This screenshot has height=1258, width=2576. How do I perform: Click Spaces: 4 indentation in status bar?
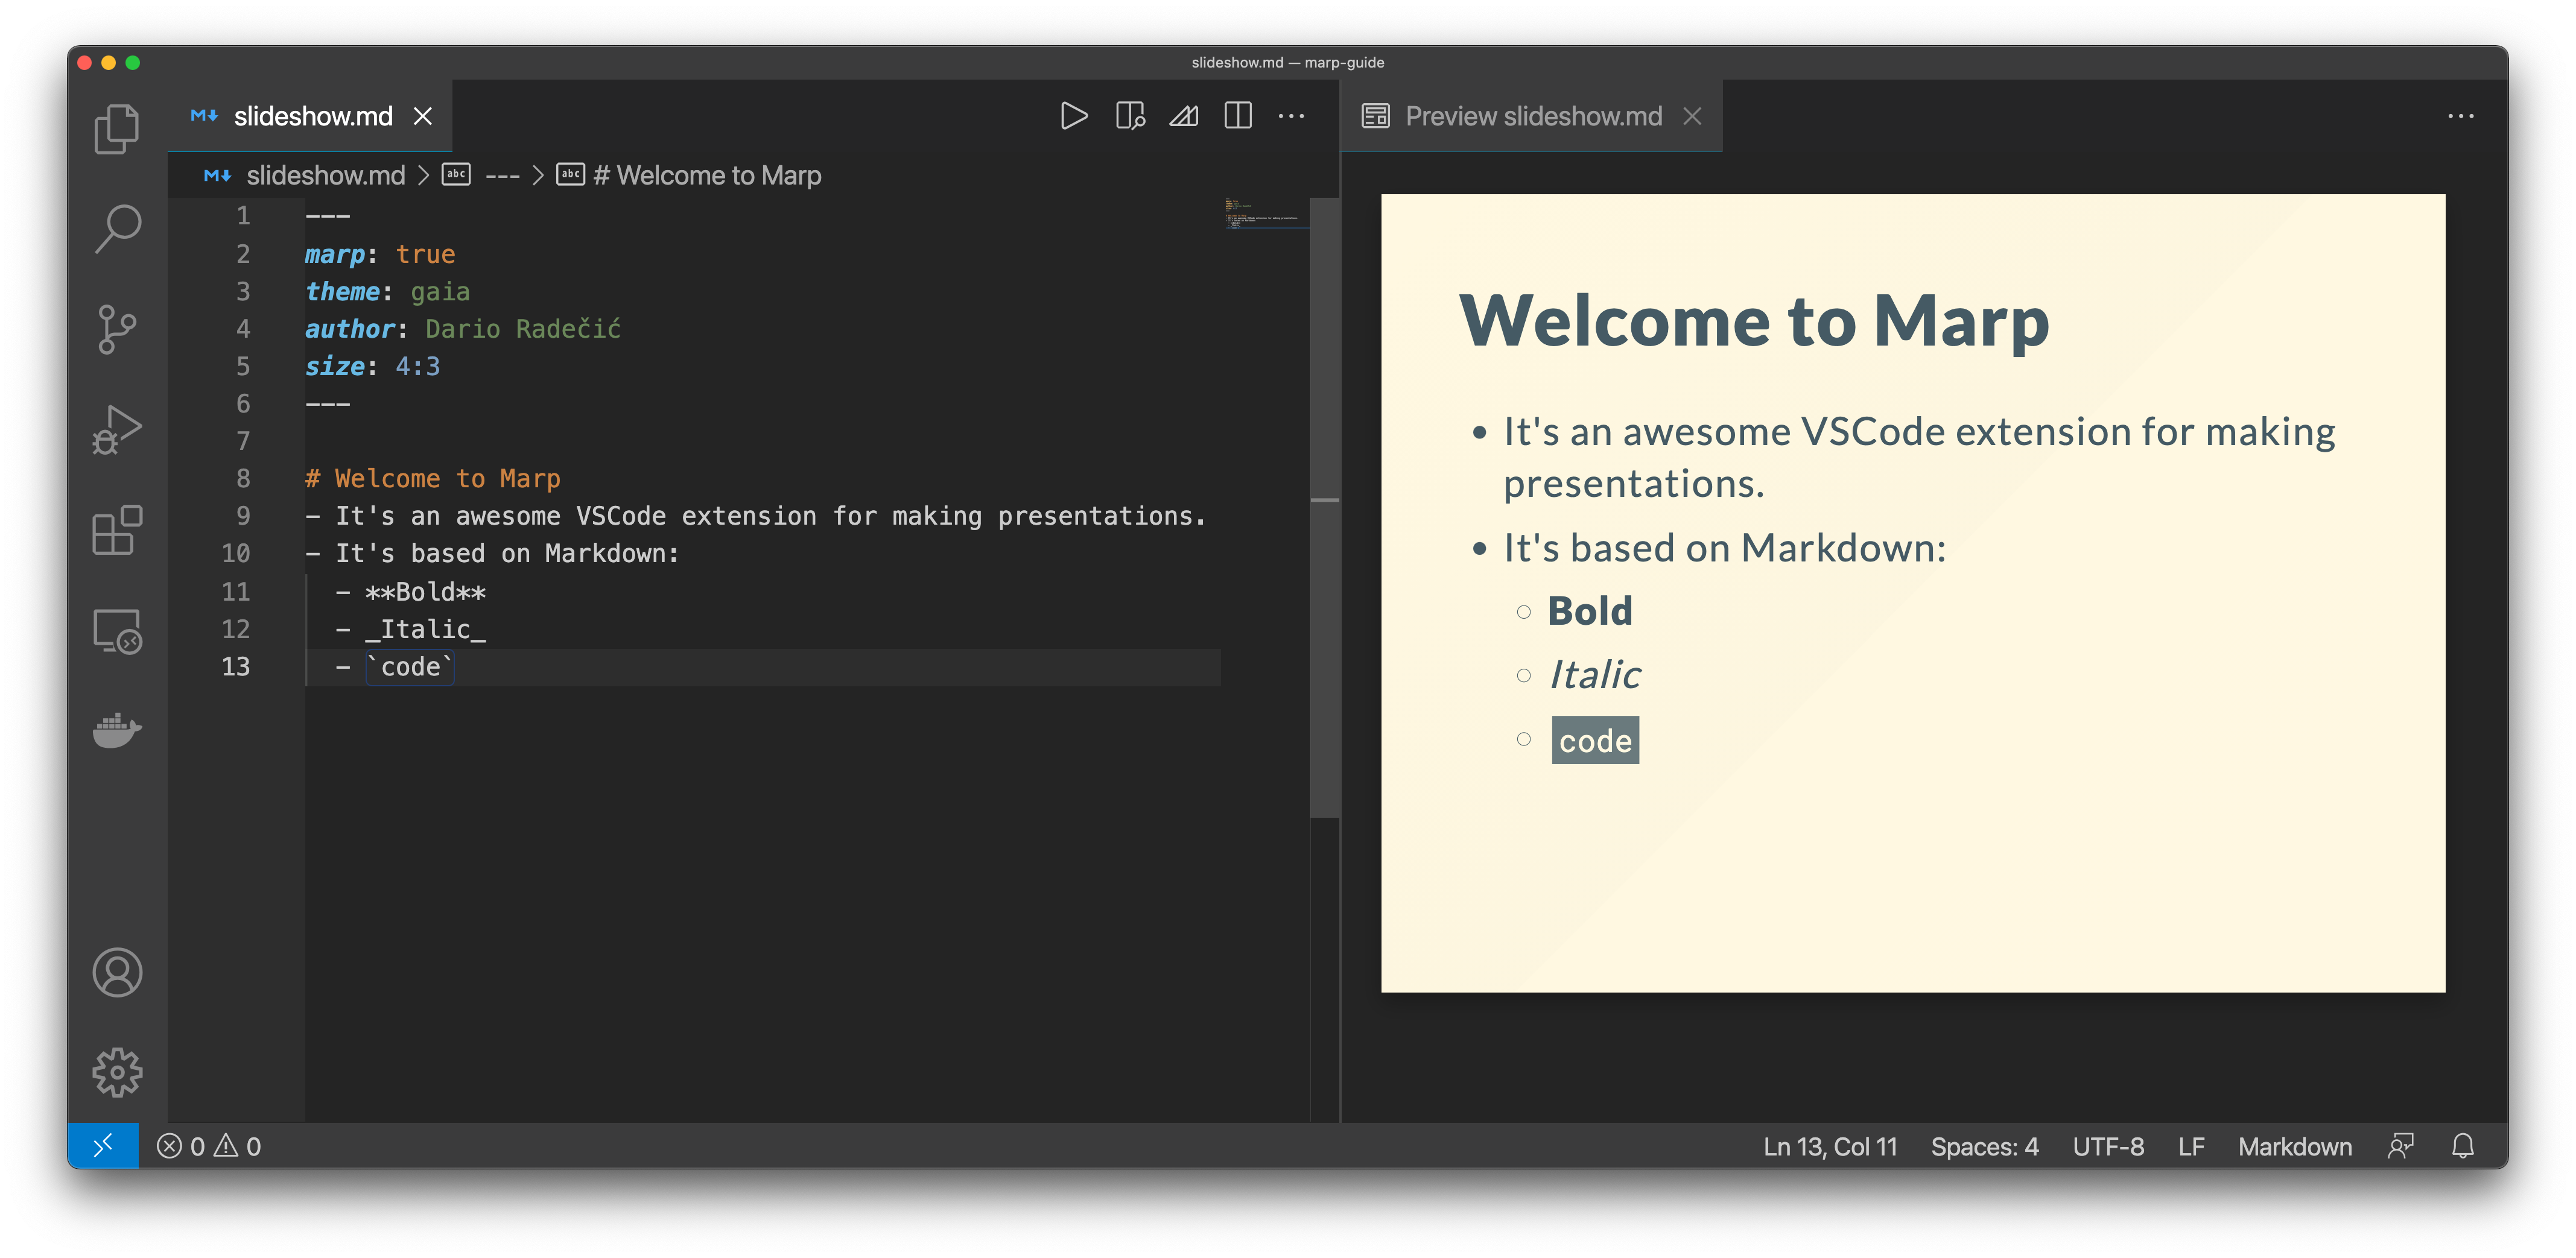(1984, 1146)
